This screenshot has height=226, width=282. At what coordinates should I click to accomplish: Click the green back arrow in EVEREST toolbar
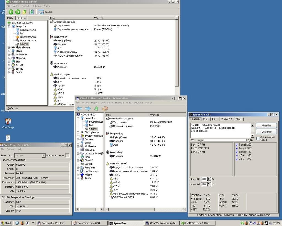(x=11, y=12)
